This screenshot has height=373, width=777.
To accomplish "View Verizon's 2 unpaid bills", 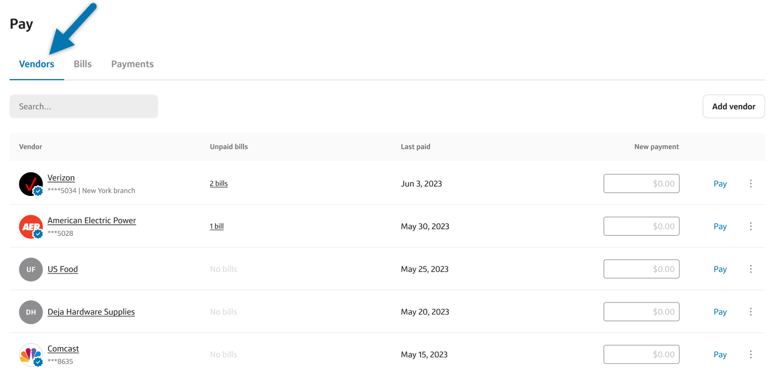I will click(x=219, y=184).
